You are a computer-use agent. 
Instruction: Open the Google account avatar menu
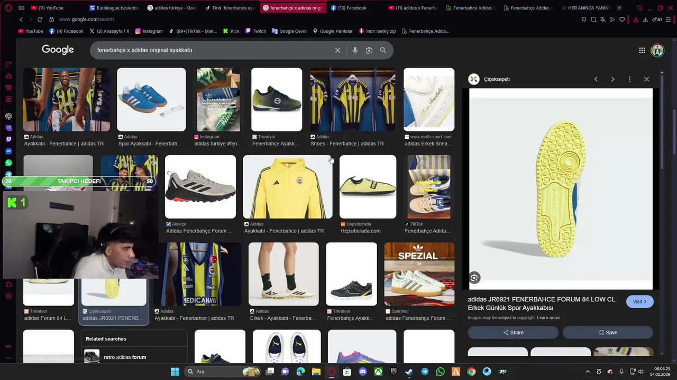[x=657, y=50]
